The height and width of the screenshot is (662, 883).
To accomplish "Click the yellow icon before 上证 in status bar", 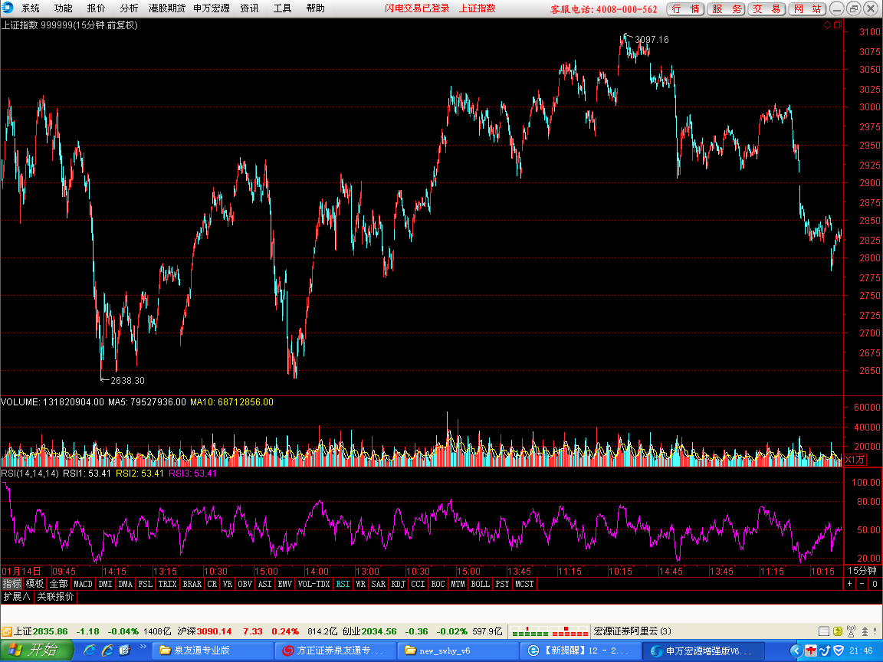I will pyautogui.click(x=7, y=631).
